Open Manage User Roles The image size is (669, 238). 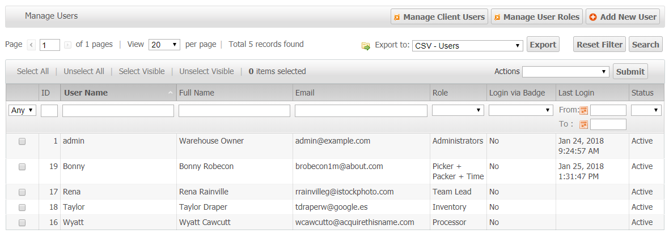coord(536,17)
